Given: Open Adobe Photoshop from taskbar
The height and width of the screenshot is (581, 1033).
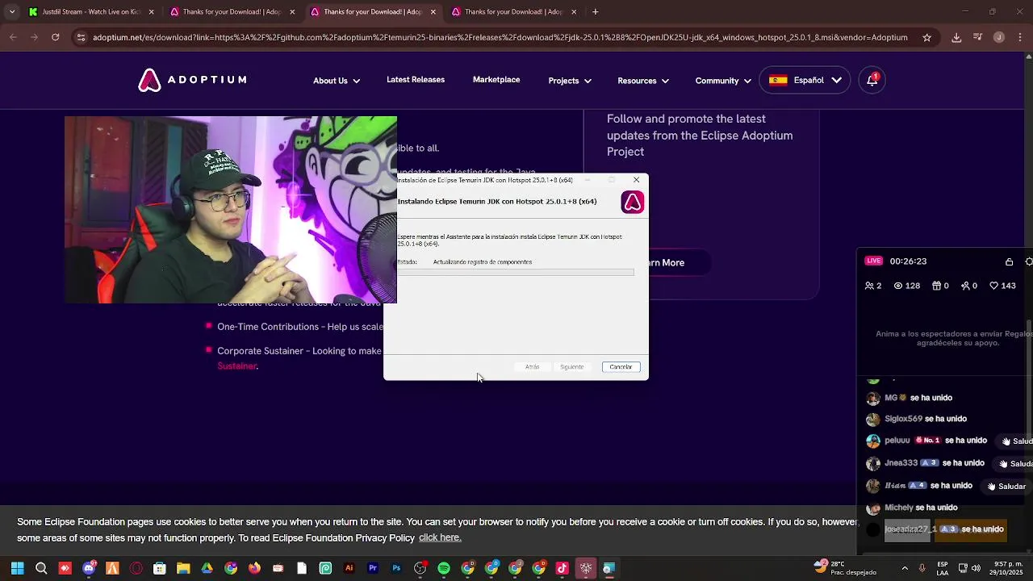Looking at the screenshot, I should pyautogui.click(x=396, y=568).
